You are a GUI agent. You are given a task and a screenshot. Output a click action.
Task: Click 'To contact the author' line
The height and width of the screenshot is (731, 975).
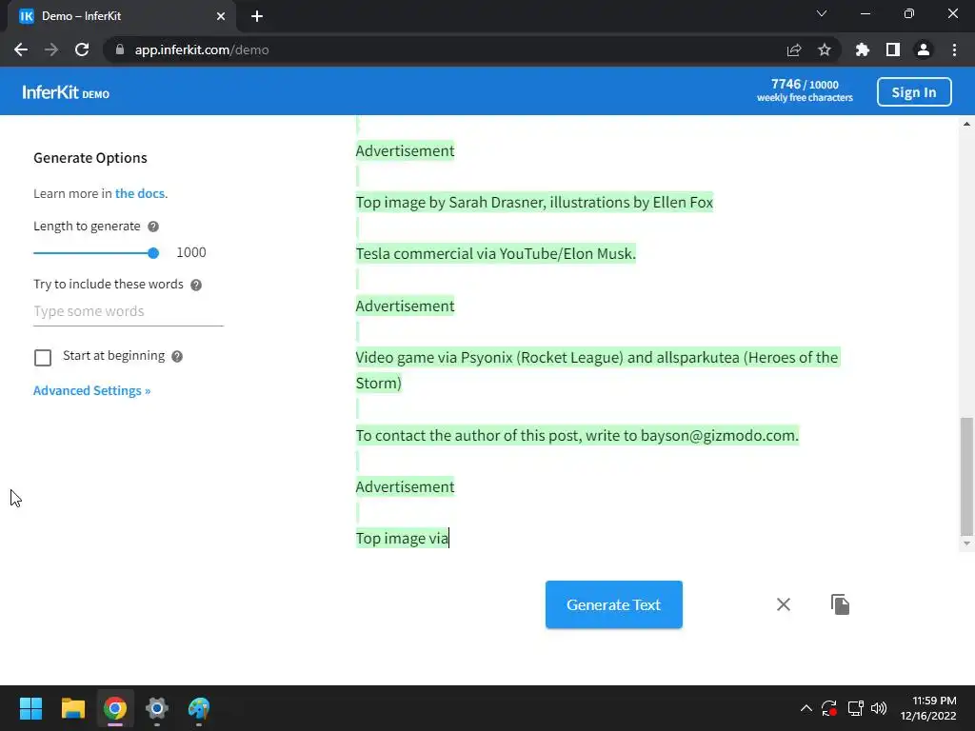[577, 435]
